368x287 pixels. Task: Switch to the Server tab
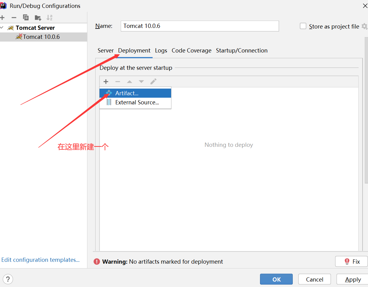[x=106, y=51]
